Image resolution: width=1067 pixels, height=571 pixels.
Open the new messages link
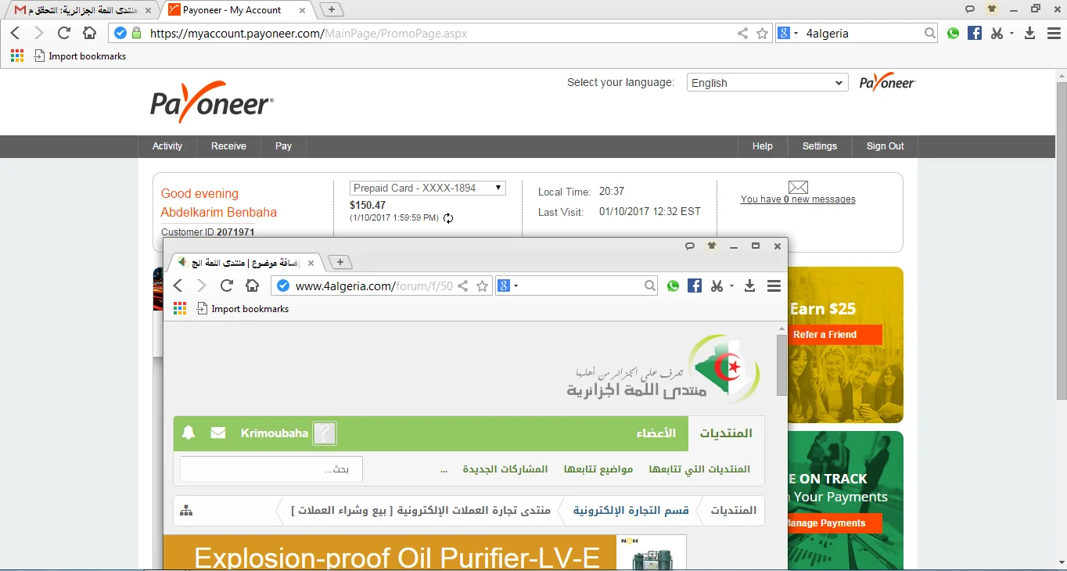point(798,199)
